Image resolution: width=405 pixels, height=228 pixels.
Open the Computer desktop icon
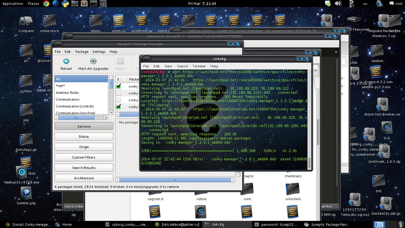click(26, 22)
